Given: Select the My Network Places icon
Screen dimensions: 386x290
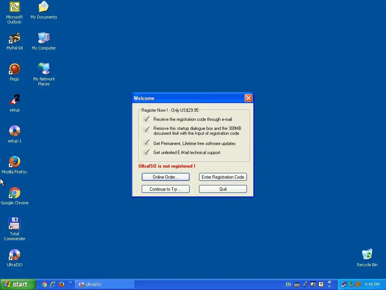Looking at the screenshot, I should tap(44, 74).
